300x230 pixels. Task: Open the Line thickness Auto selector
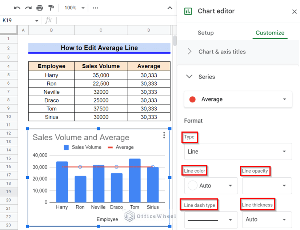(267, 219)
